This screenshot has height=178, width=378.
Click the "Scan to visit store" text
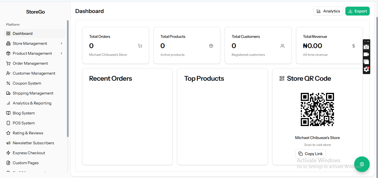coord(317,145)
